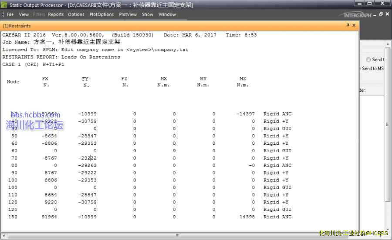The width and height of the screenshot is (392, 240).
Task: Open the View menu
Action: pos(24,14)
